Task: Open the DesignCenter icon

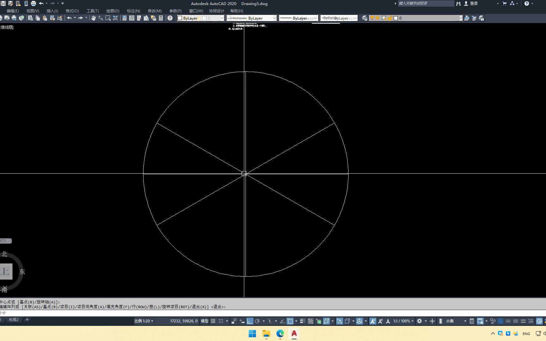Action: (x=132, y=18)
